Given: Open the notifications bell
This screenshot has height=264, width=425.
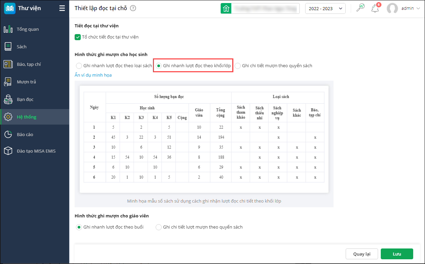Looking at the screenshot, I should [x=375, y=8].
